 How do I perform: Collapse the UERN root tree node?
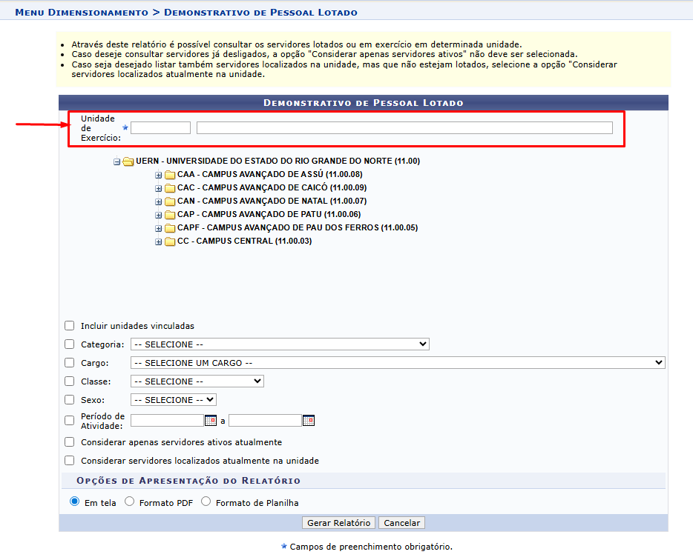tap(117, 161)
